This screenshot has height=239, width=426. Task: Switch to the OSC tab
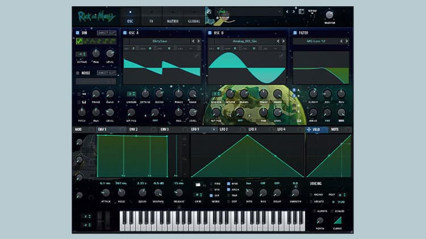[130, 16]
